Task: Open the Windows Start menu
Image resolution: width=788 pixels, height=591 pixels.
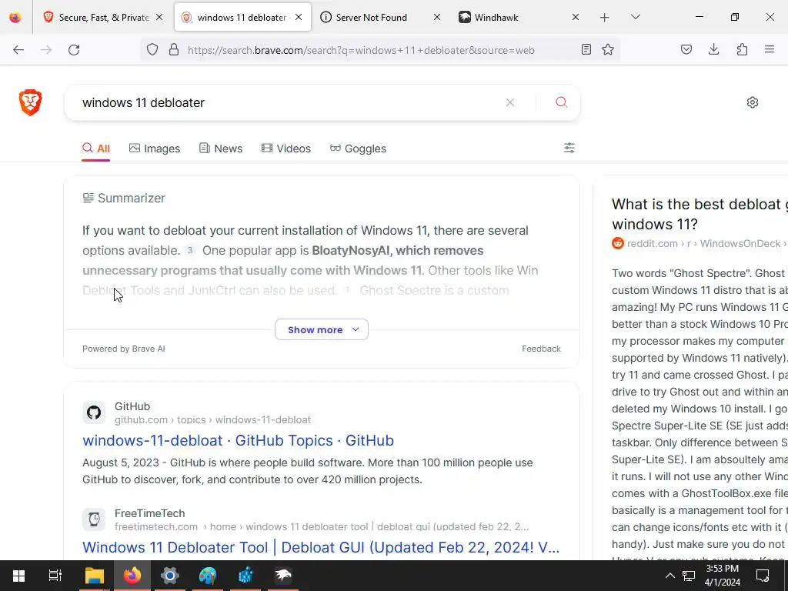Action: pyautogui.click(x=18, y=576)
